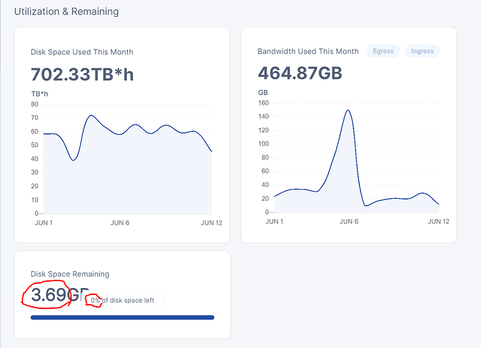The width and height of the screenshot is (481, 348).
Task: Toggle the Egress bandwidth filter
Action: 383,51
